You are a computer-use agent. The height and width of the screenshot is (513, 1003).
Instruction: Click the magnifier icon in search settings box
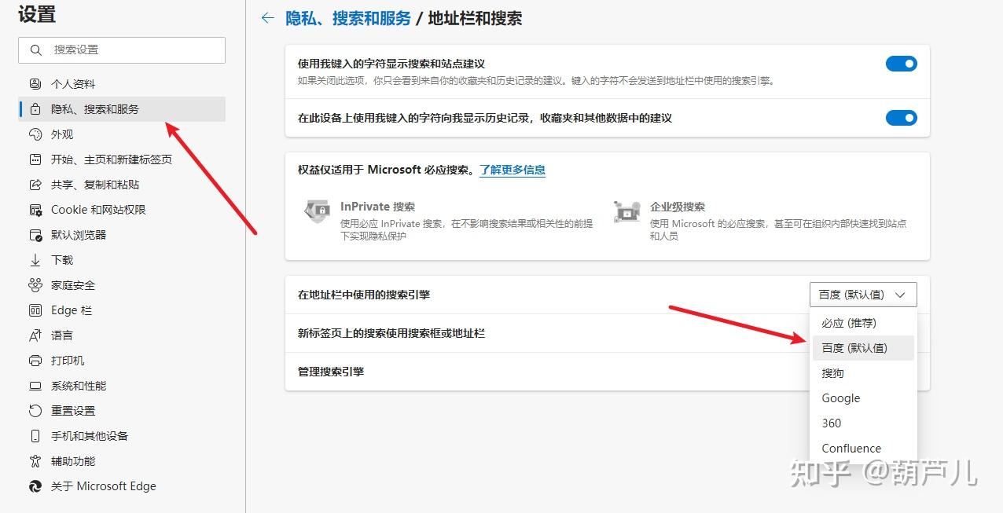(x=36, y=49)
